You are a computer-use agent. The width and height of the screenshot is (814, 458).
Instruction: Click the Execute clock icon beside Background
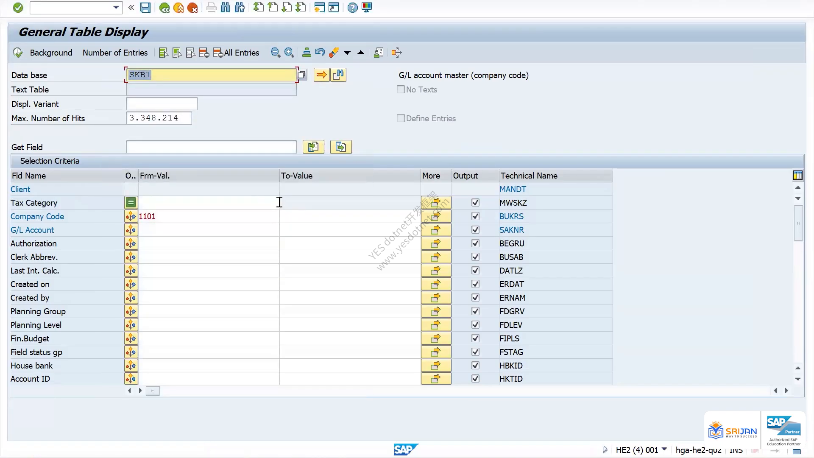coord(18,53)
